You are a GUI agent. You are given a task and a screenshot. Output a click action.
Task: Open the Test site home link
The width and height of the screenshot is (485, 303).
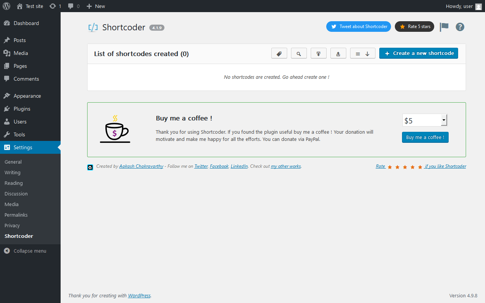tap(30, 6)
